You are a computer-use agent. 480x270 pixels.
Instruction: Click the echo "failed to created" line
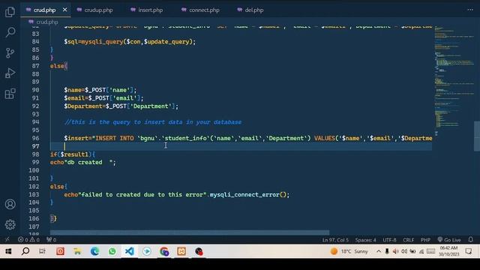click(x=177, y=195)
